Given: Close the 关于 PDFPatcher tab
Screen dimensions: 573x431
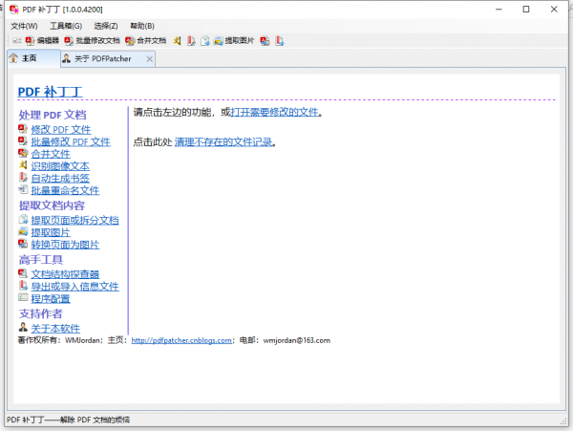Looking at the screenshot, I should [150, 59].
